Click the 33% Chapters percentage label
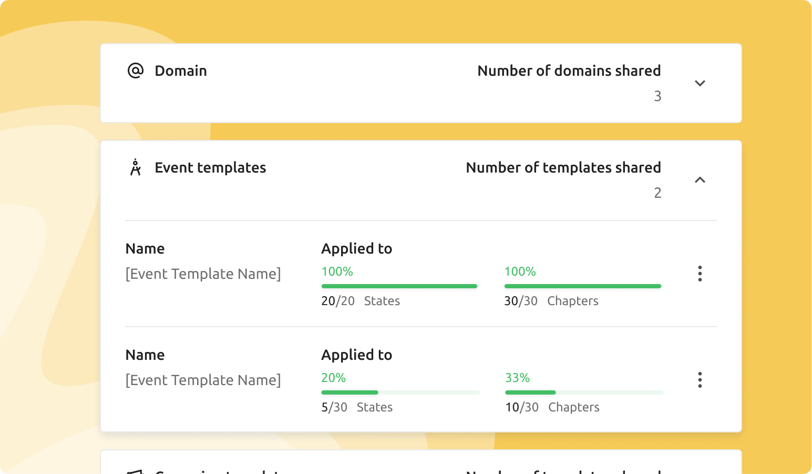This screenshot has width=812, height=474. [517, 378]
